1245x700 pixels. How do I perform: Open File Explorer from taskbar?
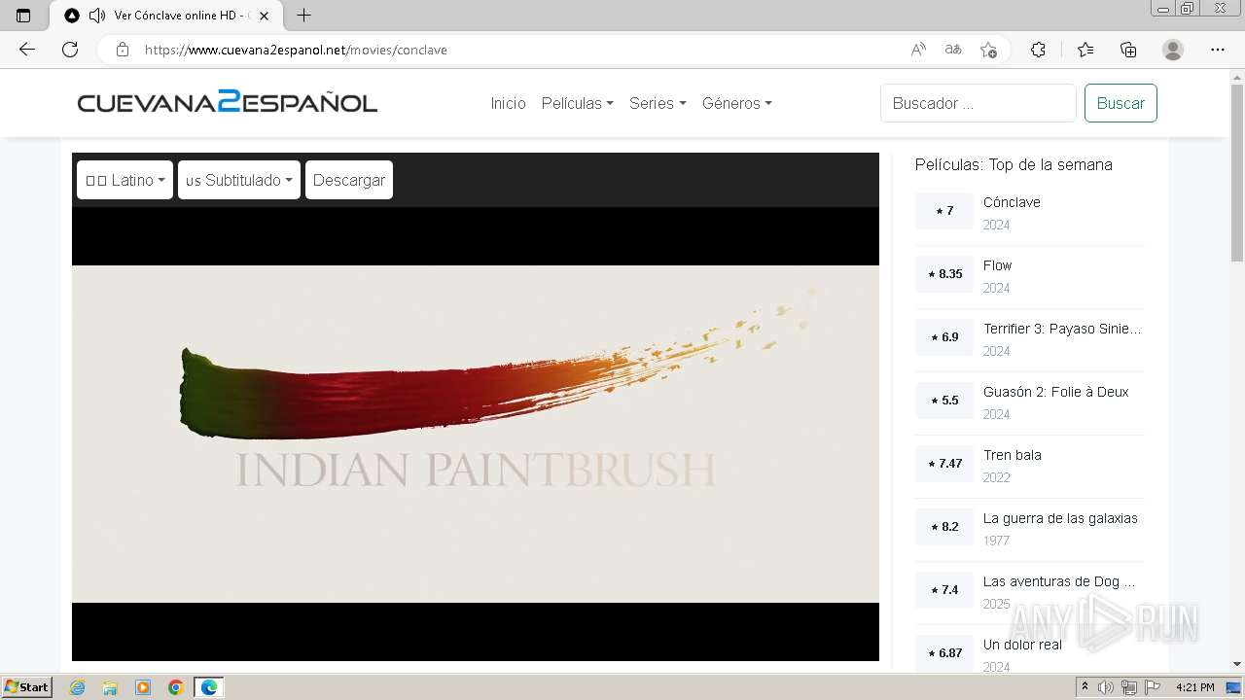point(110,687)
